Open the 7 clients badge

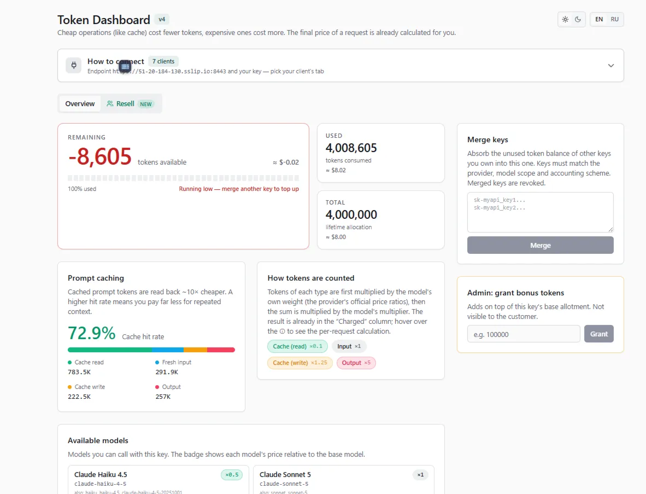coord(163,61)
